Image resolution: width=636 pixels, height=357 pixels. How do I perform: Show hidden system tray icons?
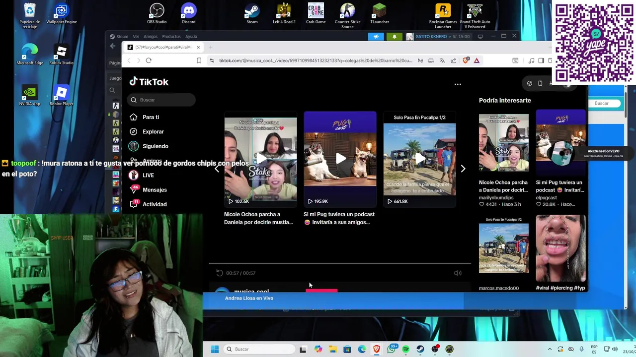pos(550,349)
